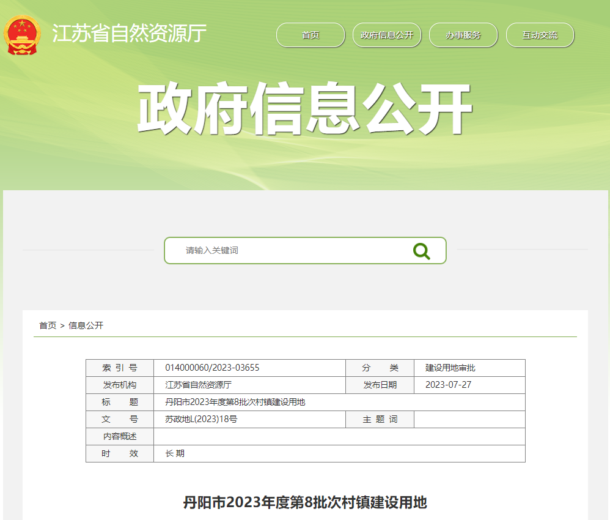Click the table title 丹阳市2023年度第8批次村镇建设用地
Image resolution: width=610 pixels, height=520 pixels.
point(235,402)
